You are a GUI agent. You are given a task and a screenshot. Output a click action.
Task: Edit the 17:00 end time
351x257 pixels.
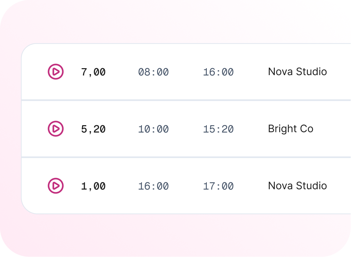coord(218,186)
